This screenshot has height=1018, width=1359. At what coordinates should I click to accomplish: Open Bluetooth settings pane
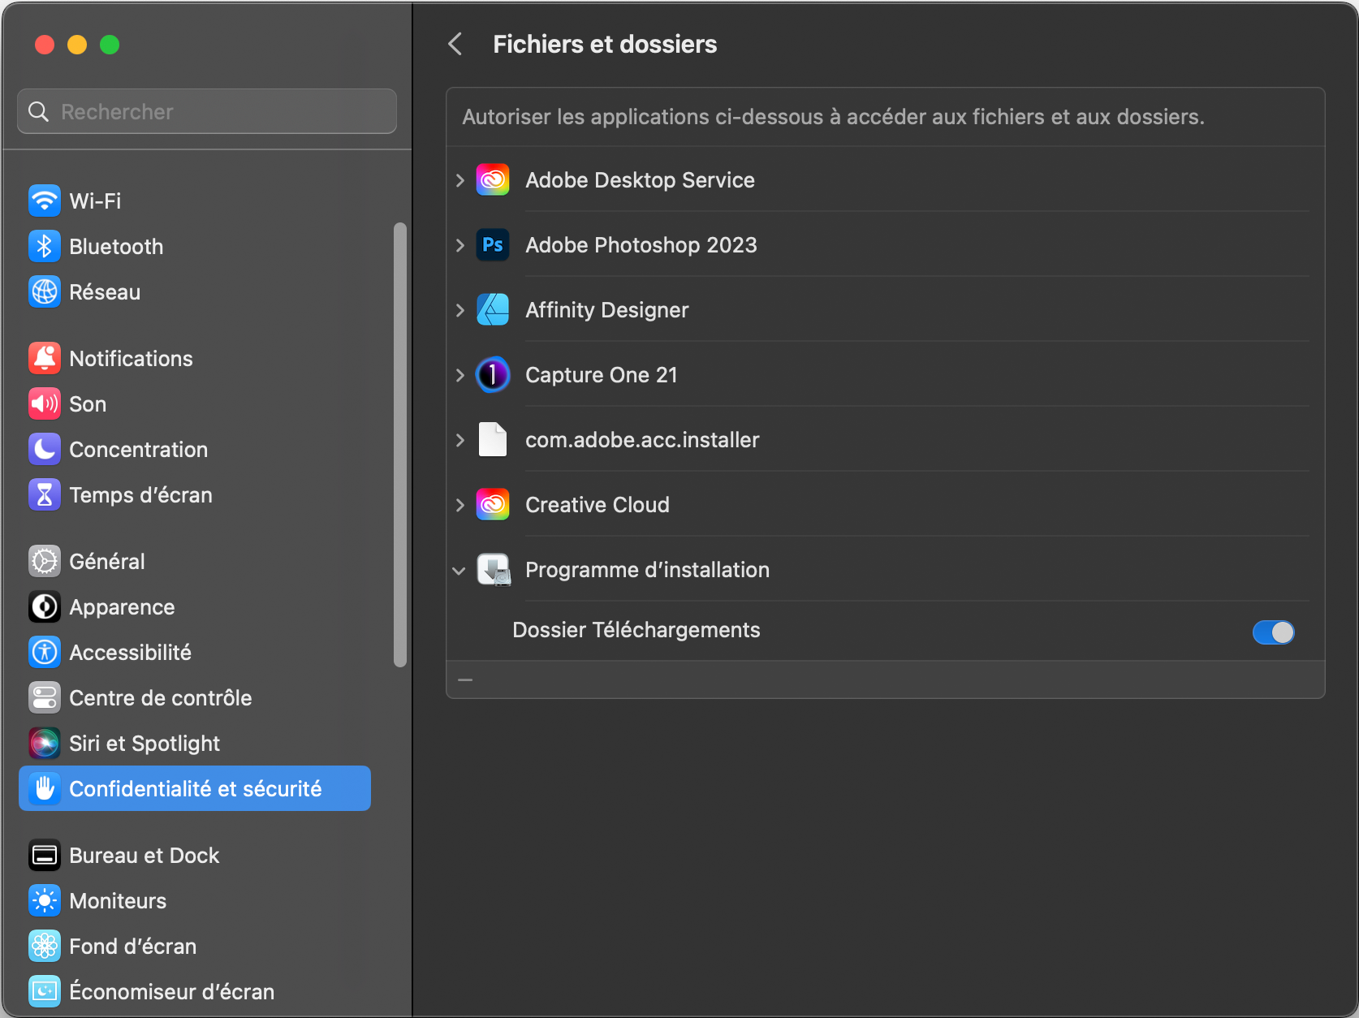click(x=195, y=246)
